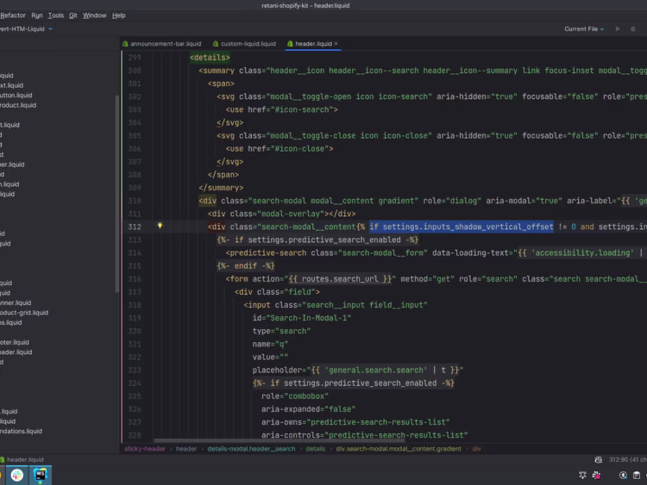This screenshot has width=647, height=485.
Task: Open the Refactor menu
Action: tap(13, 15)
